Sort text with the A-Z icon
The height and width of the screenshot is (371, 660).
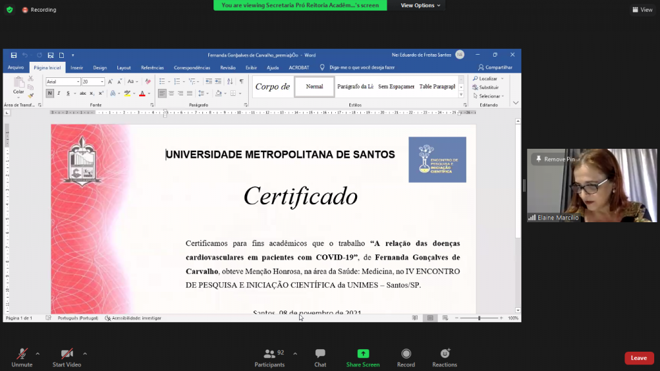pyautogui.click(x=230, y=82)
